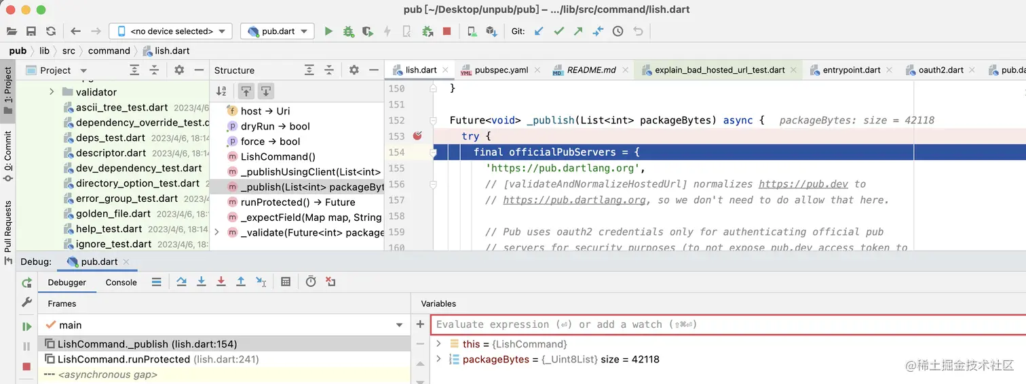Viewport: 1026px width, 384px height.
Task: Push commits with Git green arrow icon
Action: click(578, 31)
